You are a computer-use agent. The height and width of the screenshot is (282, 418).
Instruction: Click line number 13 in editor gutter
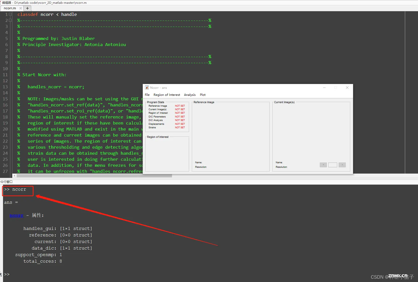click(x=5, y=87)
